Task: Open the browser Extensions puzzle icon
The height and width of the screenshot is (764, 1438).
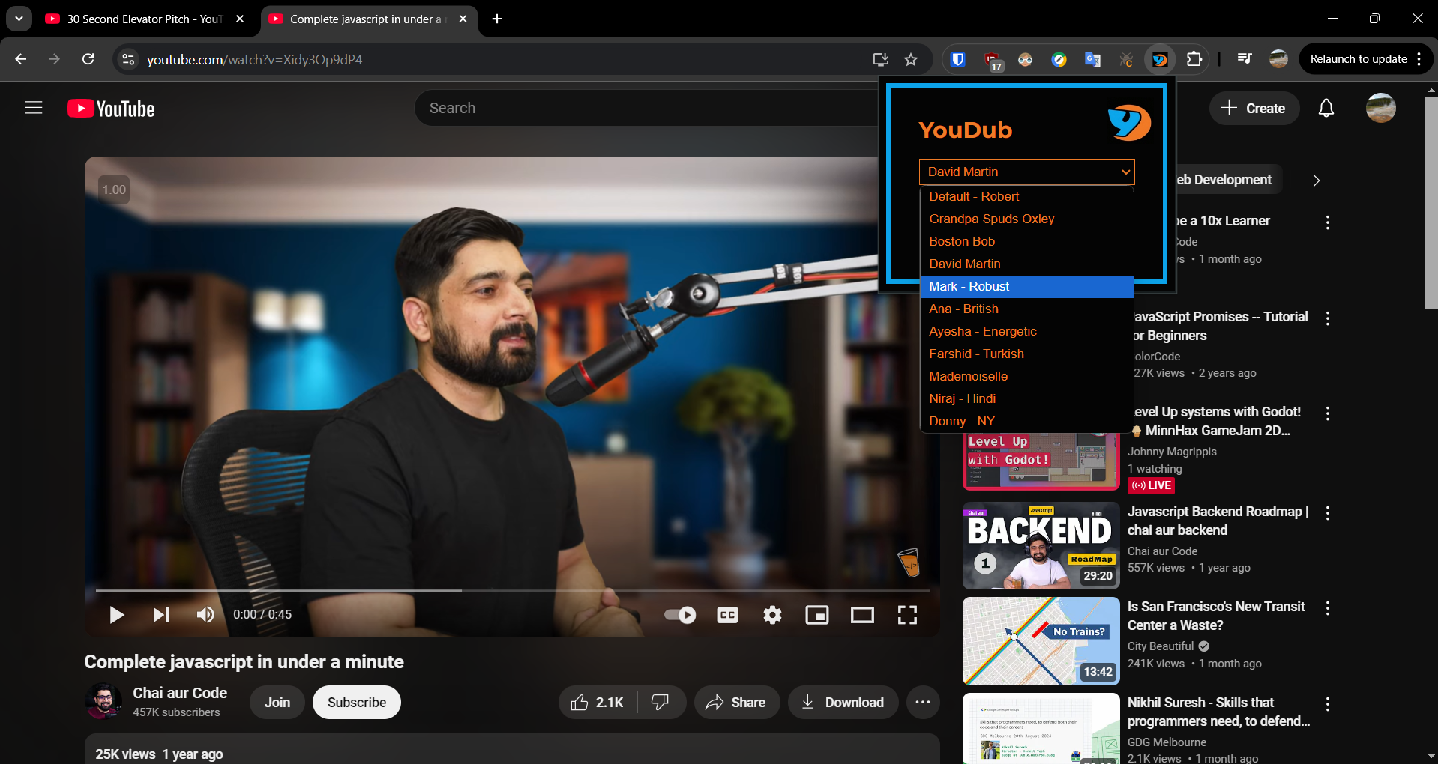Action: (1194, 59)
